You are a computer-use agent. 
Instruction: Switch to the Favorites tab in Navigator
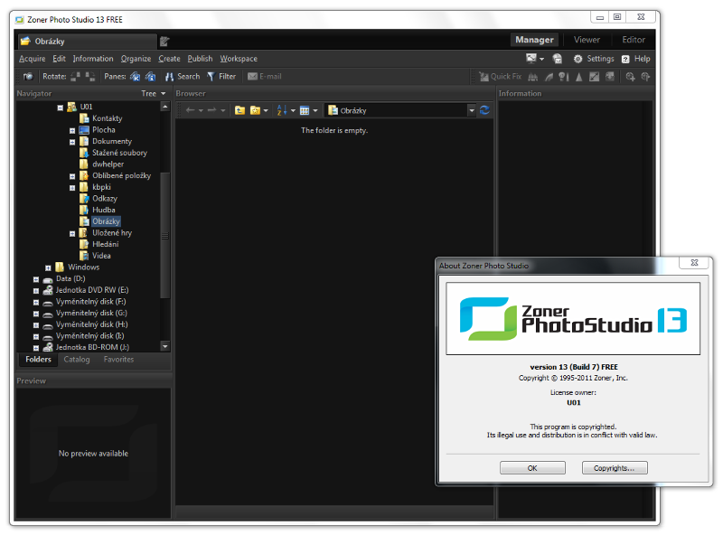coord(118,360)
